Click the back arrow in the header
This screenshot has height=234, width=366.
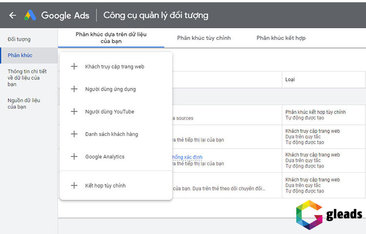point(13,16)
